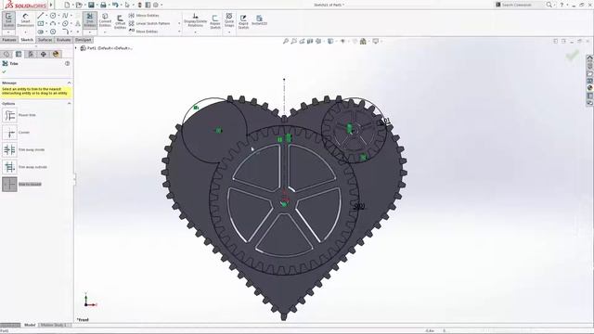Select the Smart Dimension tool
594x334 pixels.
pyautogui.click(x=25, y=19)
